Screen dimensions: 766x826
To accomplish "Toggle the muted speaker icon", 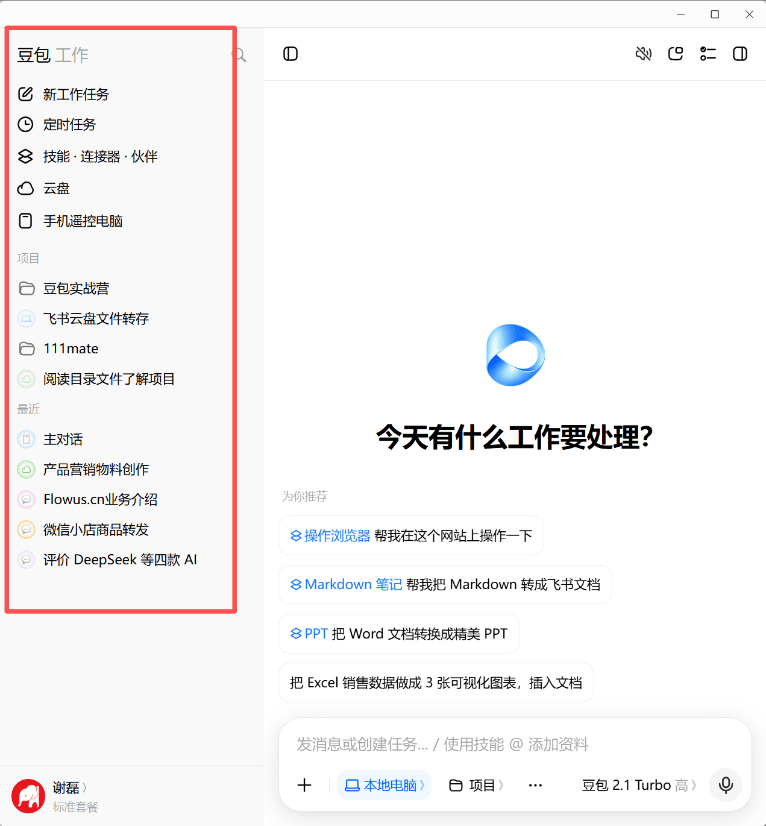I will (644, 54).
